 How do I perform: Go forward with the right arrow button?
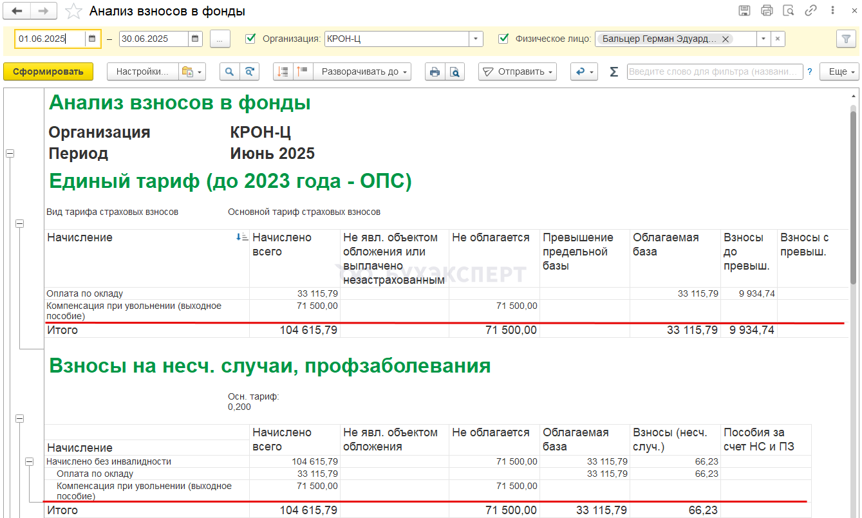[43, 10]
